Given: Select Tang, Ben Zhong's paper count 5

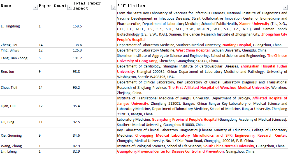Looking at the screenshot, I should 55,58.
